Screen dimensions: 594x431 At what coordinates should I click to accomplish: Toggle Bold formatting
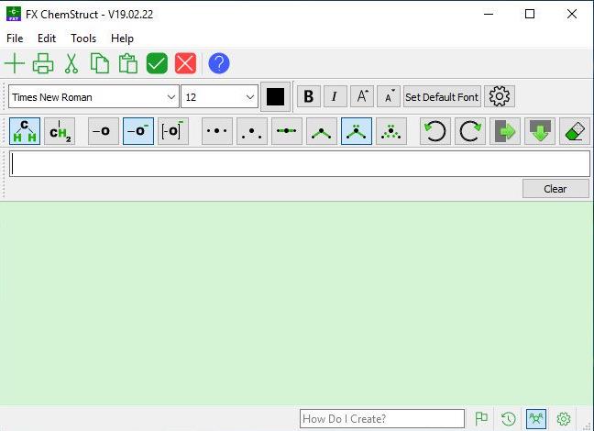309,96
